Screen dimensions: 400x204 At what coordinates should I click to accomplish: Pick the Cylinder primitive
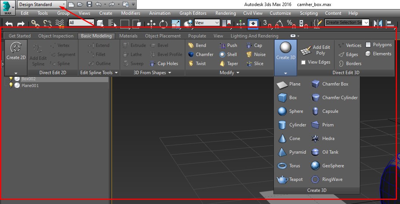click(x=292, y=125)
